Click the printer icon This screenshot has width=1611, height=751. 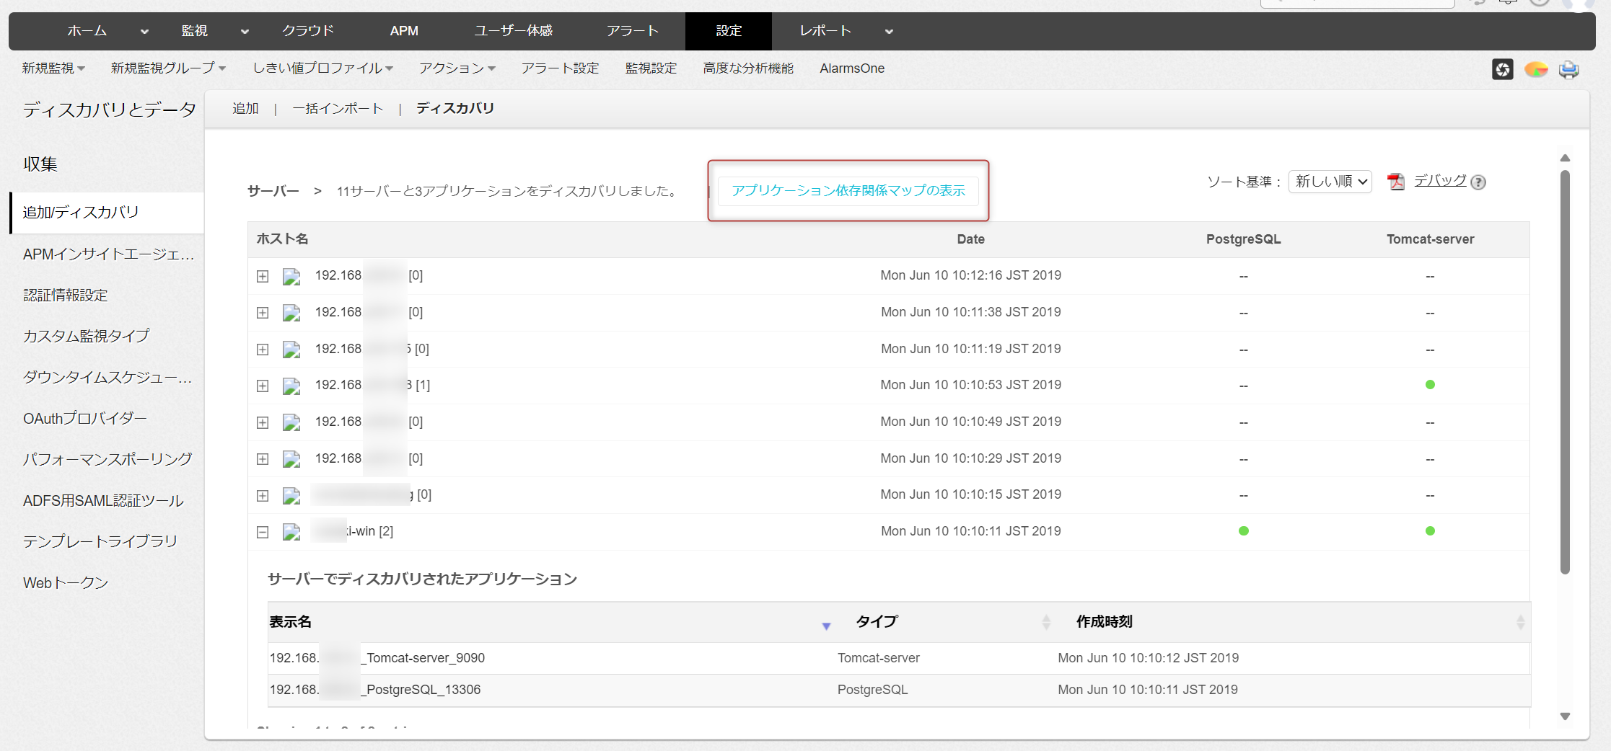pyautogui.click(x=1568, y=69)
